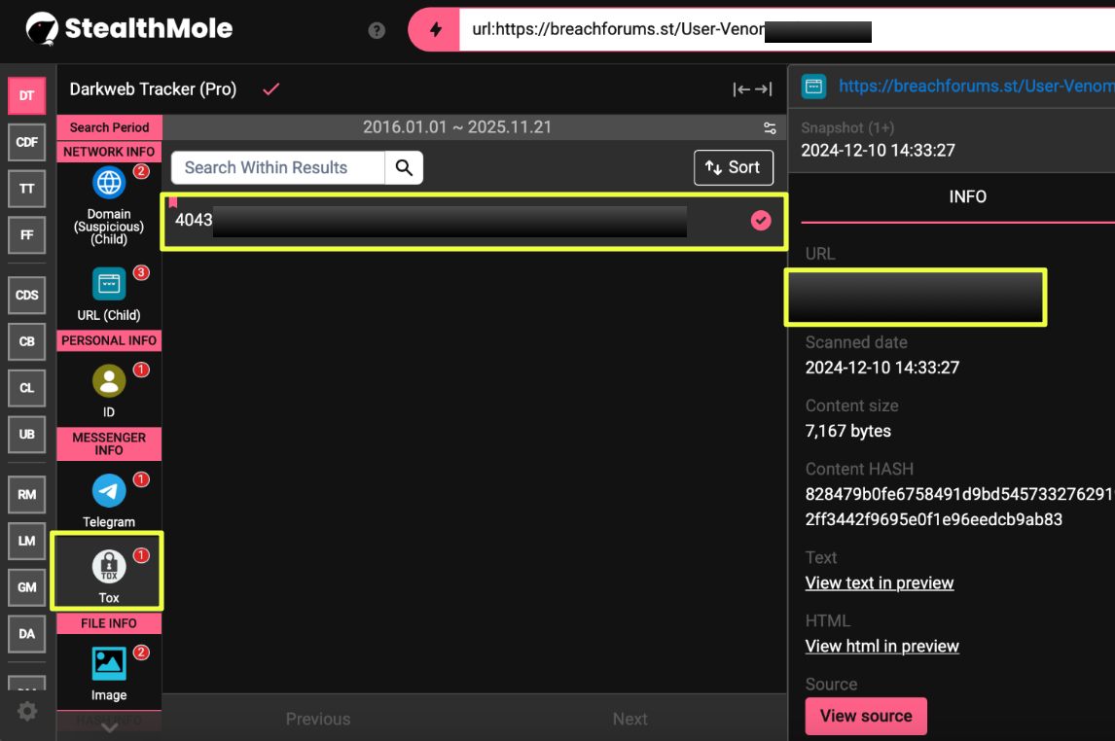
Task: Click the help question mark icon
Action: 377,30
